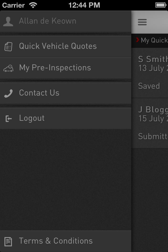Tap the Saved status label on S Smith's quote
Image resolution: width=168 pixels, height=252 pixels.
point(149,86)
